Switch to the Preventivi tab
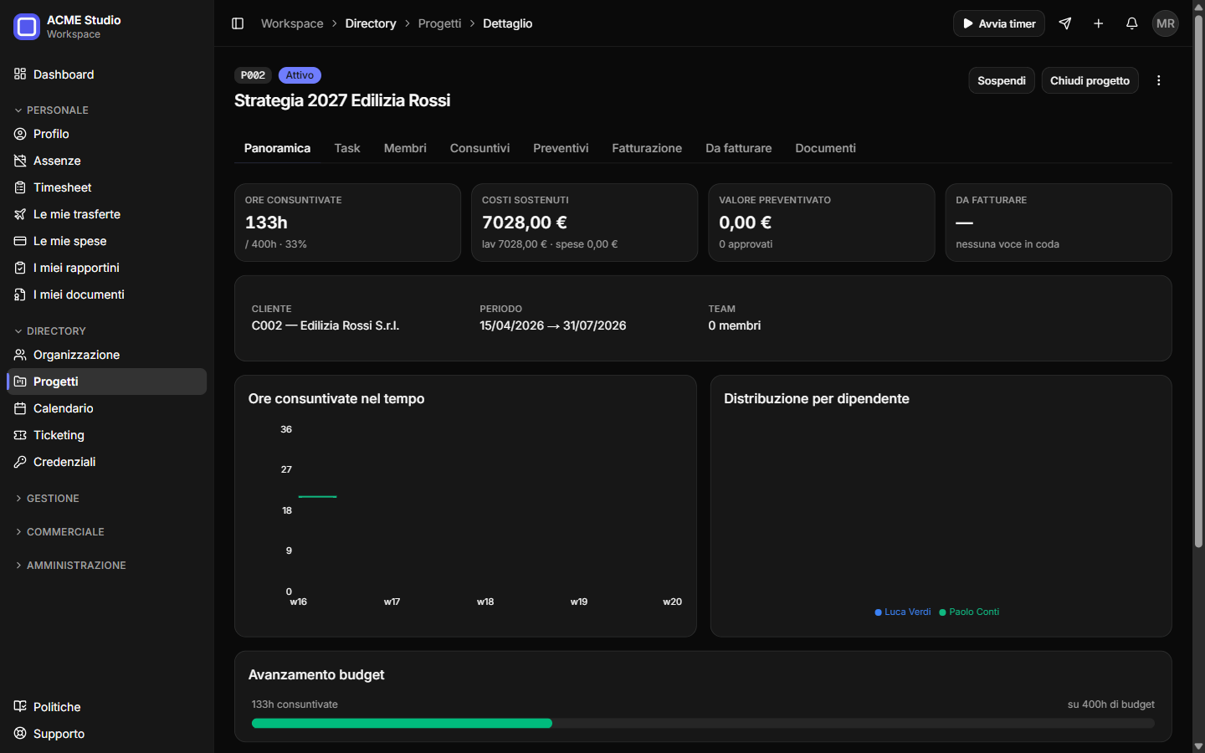1205x753 pixels. tap(561, 148)
